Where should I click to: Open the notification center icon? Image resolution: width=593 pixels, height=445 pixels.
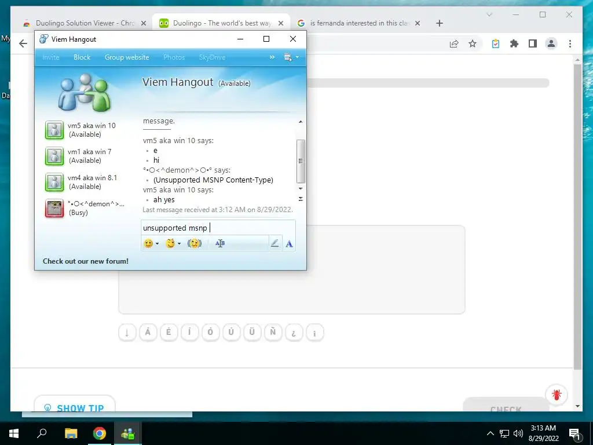(x=574, y=433)
